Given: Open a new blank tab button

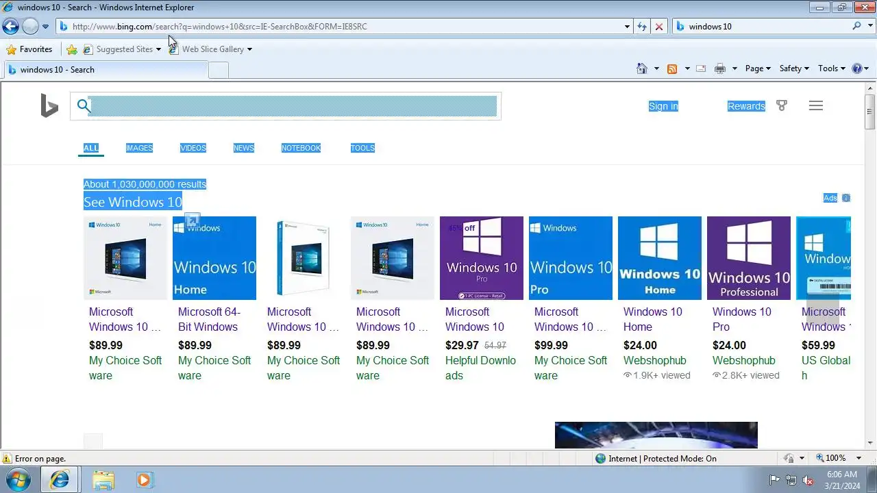Looking at the screenshot, I should click(x=219, y=70).
